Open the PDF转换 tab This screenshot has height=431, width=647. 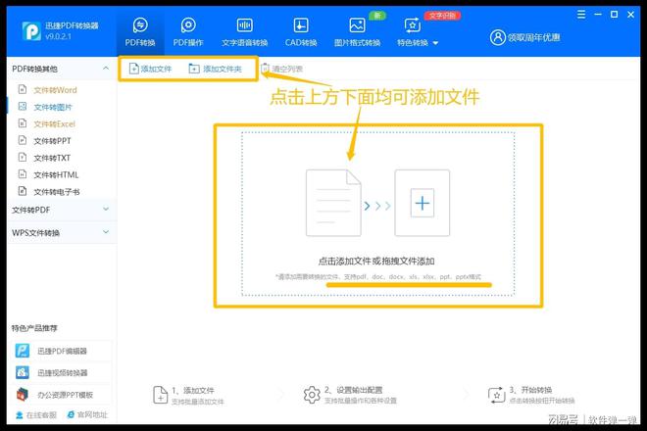140,31
